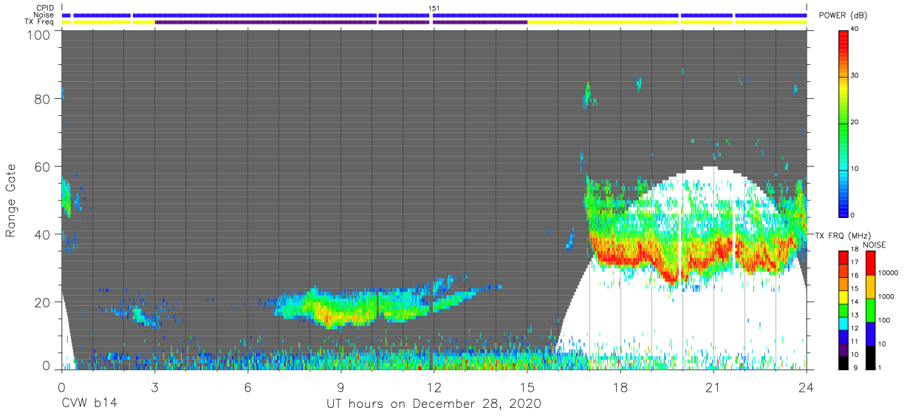Click the x-axis hour label 24
907x419 pixels.
[x=806, y=387]
